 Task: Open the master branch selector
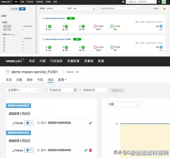(70, 72)
